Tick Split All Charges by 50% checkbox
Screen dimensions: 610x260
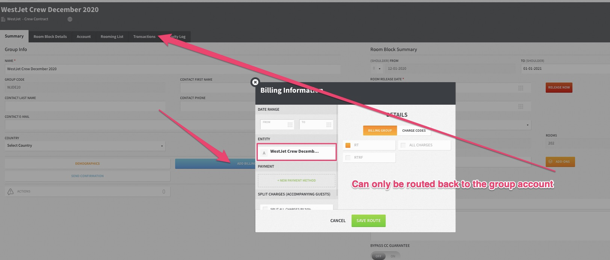pyautogui.click(x=265, y=208)
